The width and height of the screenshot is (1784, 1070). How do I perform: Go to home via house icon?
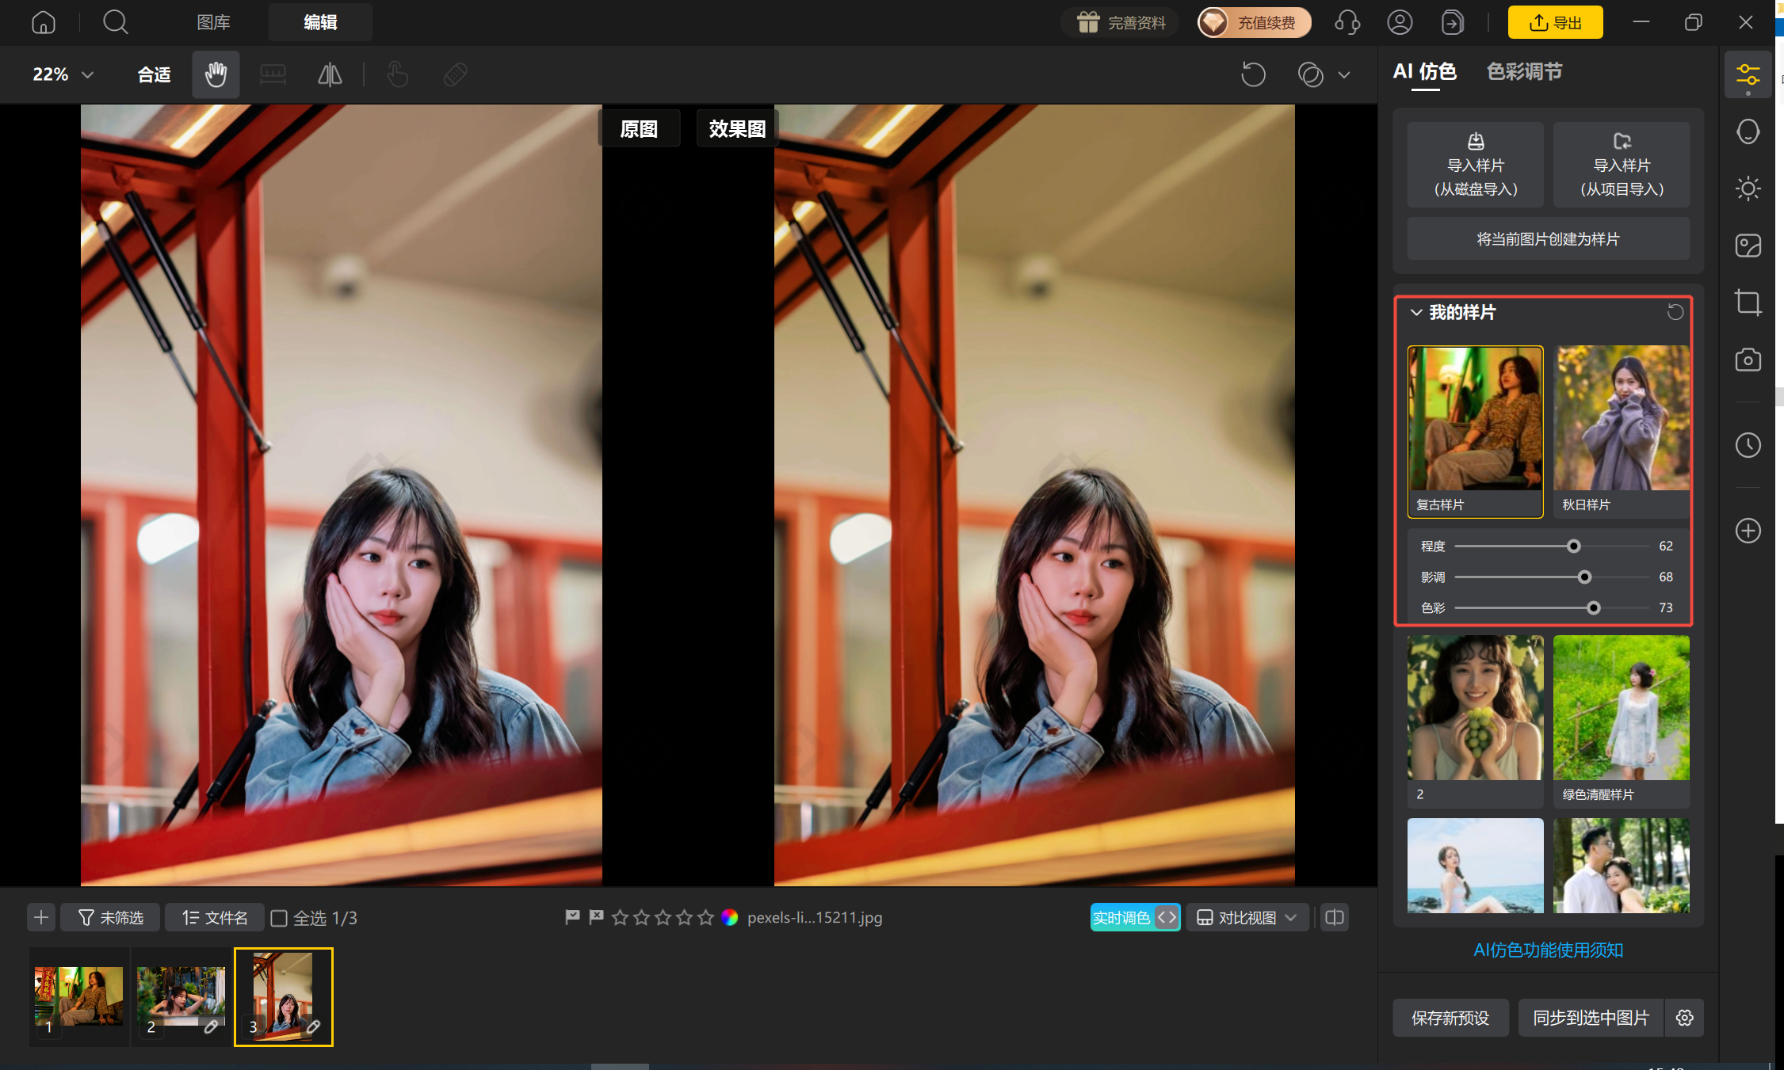[x=44, y=22]
